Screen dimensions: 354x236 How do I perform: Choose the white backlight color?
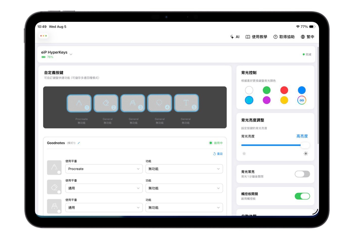[249, 90]
